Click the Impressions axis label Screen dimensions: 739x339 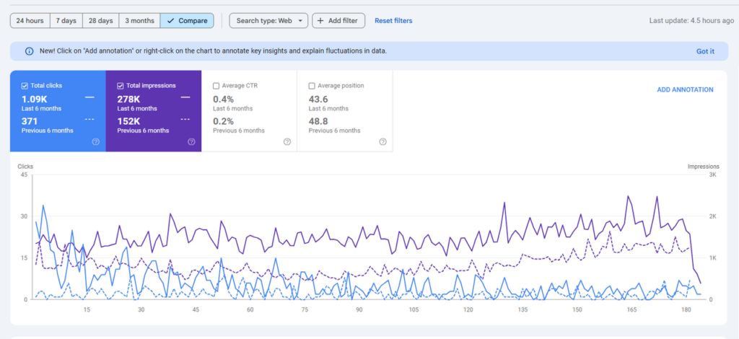[703, 166]
